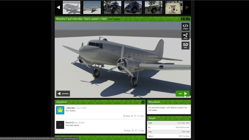Click last small icon in image title bar
This screenshot has height=140, width=249.
coord(188,19)
